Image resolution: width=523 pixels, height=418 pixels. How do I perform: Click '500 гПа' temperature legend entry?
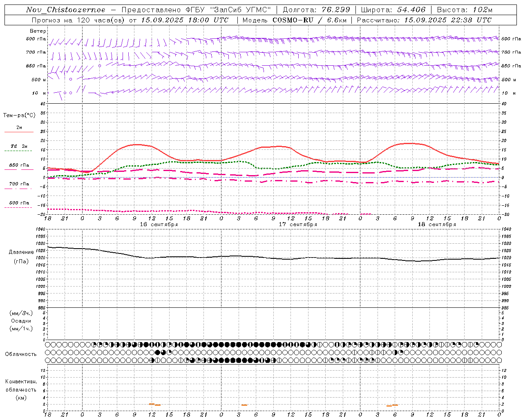(19, 203)
